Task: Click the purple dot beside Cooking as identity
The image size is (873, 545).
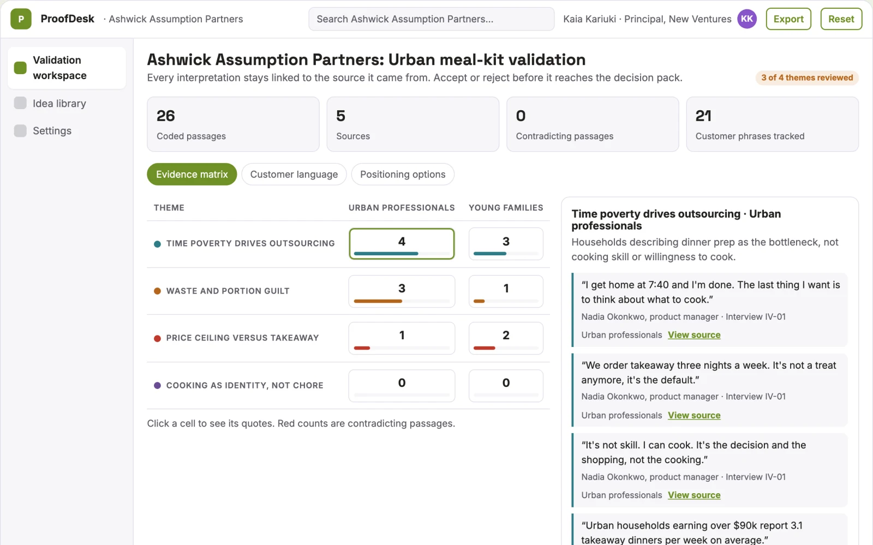Action: (x=157, y=386)
